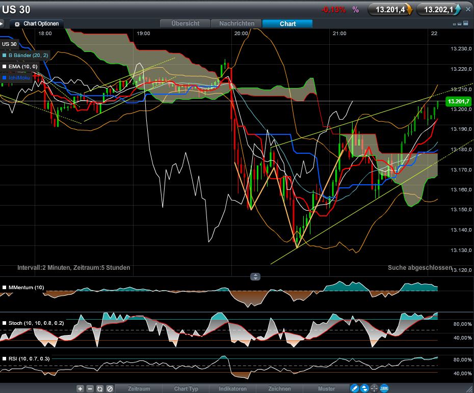Toggle the IchiMoku indicator box
The height and width of the screenshot is (393, 474).
point(4,77)
